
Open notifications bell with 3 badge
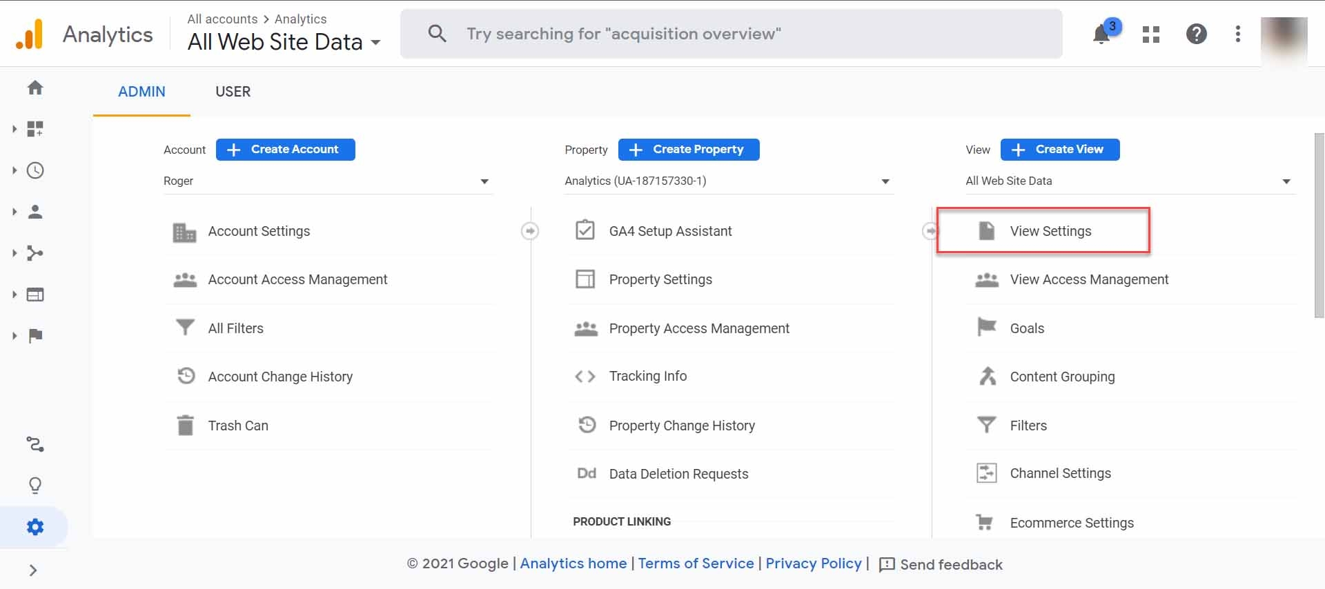(1103, 33)
